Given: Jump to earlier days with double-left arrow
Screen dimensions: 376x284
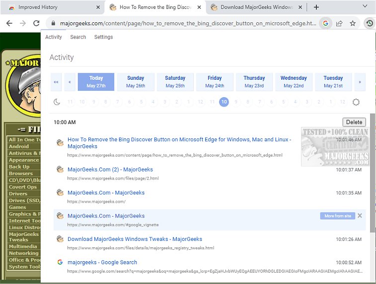Looking at the screenshot, I should pos(56,82).
